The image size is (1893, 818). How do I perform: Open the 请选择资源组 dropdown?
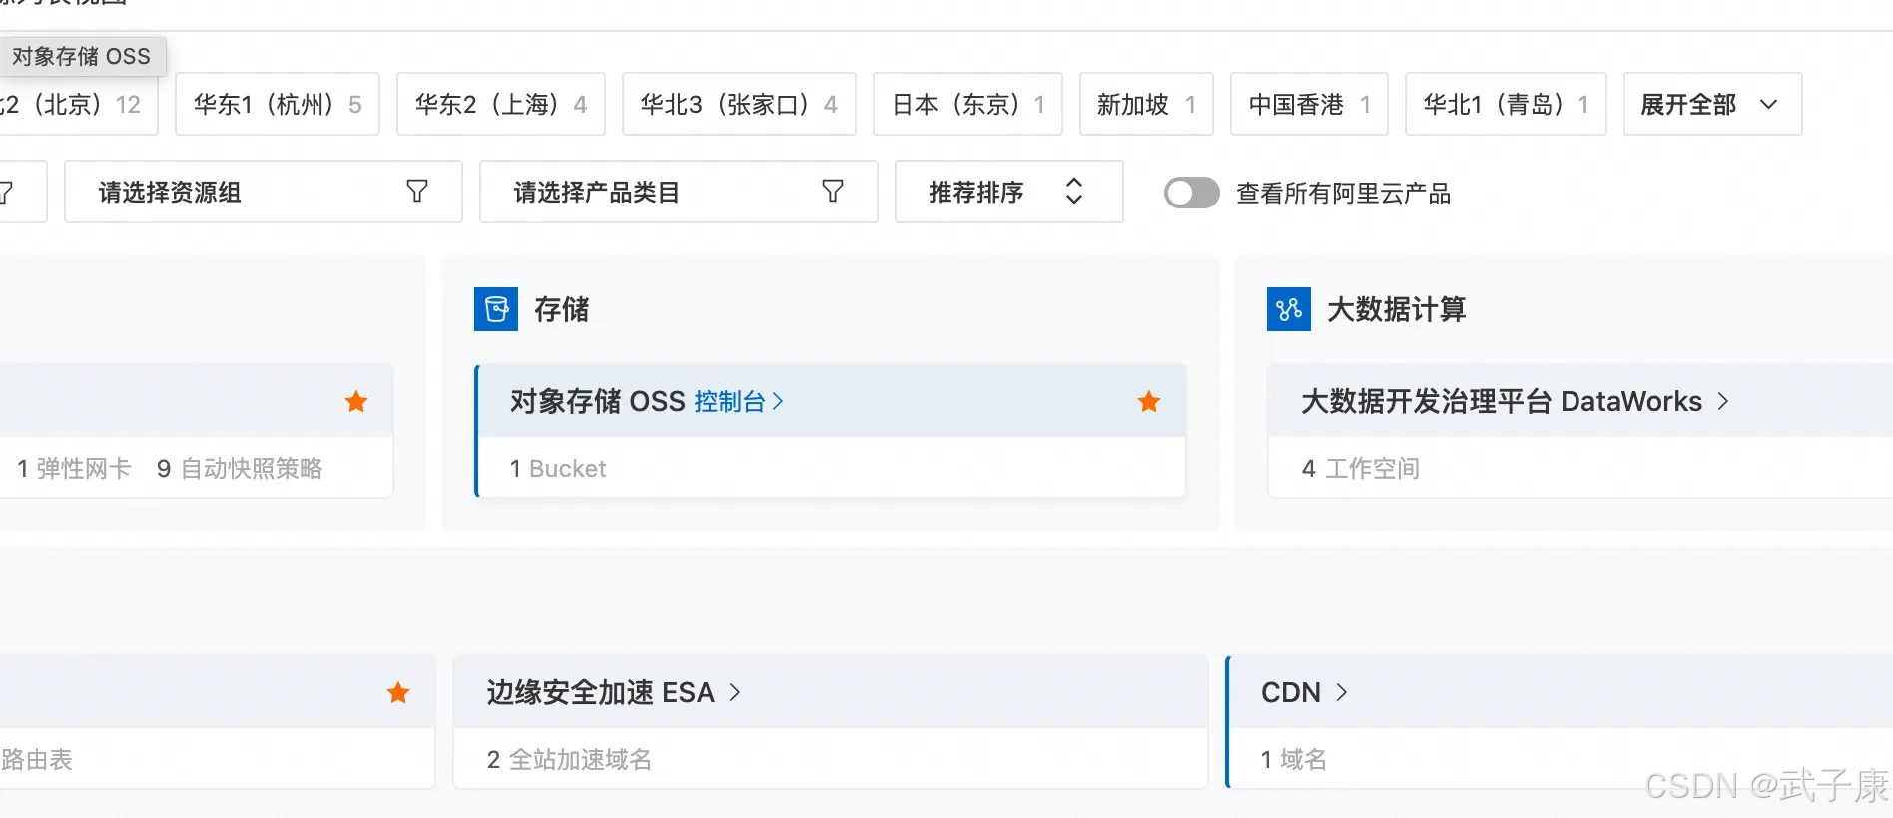click(x=263, y=192)
